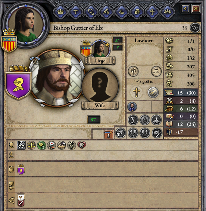Viewport: 206px width, 211px height.
Task: Select the purple title shield in titles row
Action: coord(21,170)
